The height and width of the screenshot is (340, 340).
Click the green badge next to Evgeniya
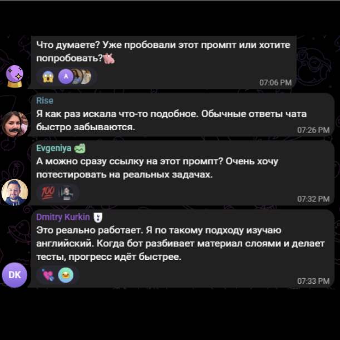click(80, 149)
